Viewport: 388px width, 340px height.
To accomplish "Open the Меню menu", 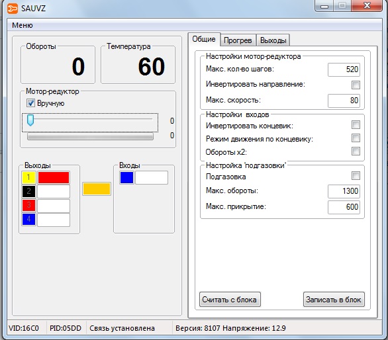I will click(x=23, y=25).
